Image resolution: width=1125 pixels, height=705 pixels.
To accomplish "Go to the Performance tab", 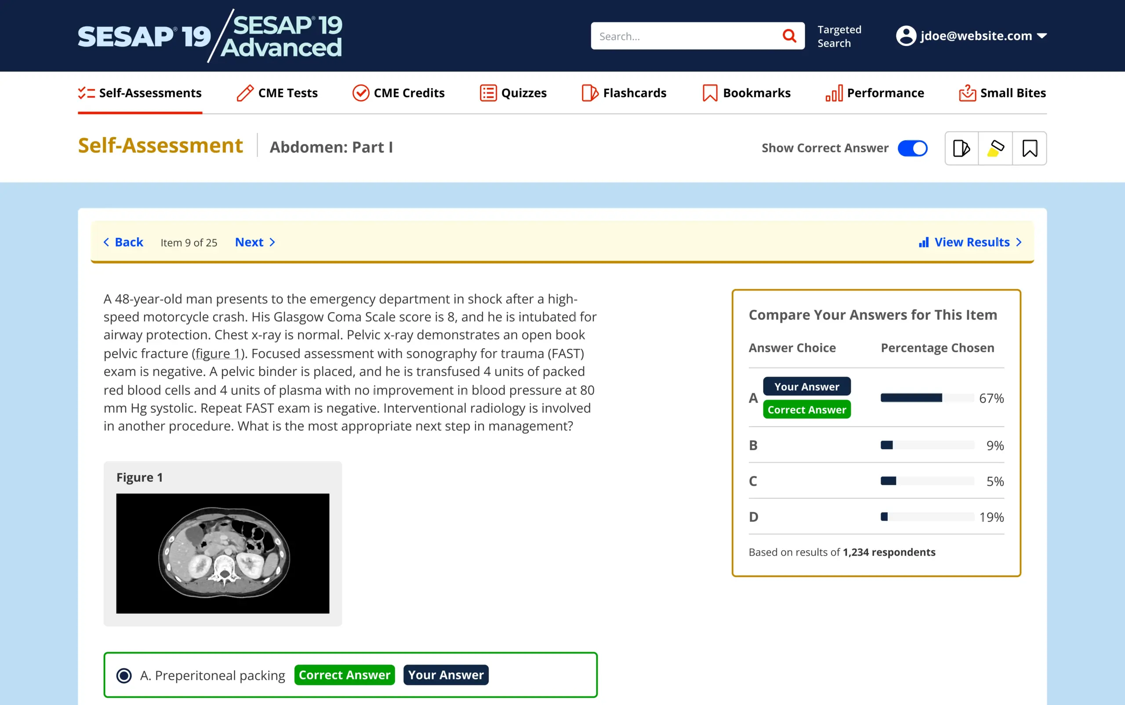I will 875,93.
